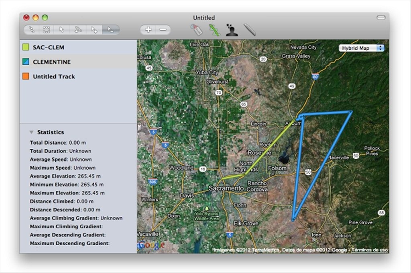The height and width of the screenshot is (273, 411).
Task: Select the add-point cursor tool
Action: (94, 30)
